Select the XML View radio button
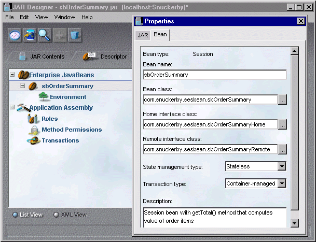 [56, 215]
